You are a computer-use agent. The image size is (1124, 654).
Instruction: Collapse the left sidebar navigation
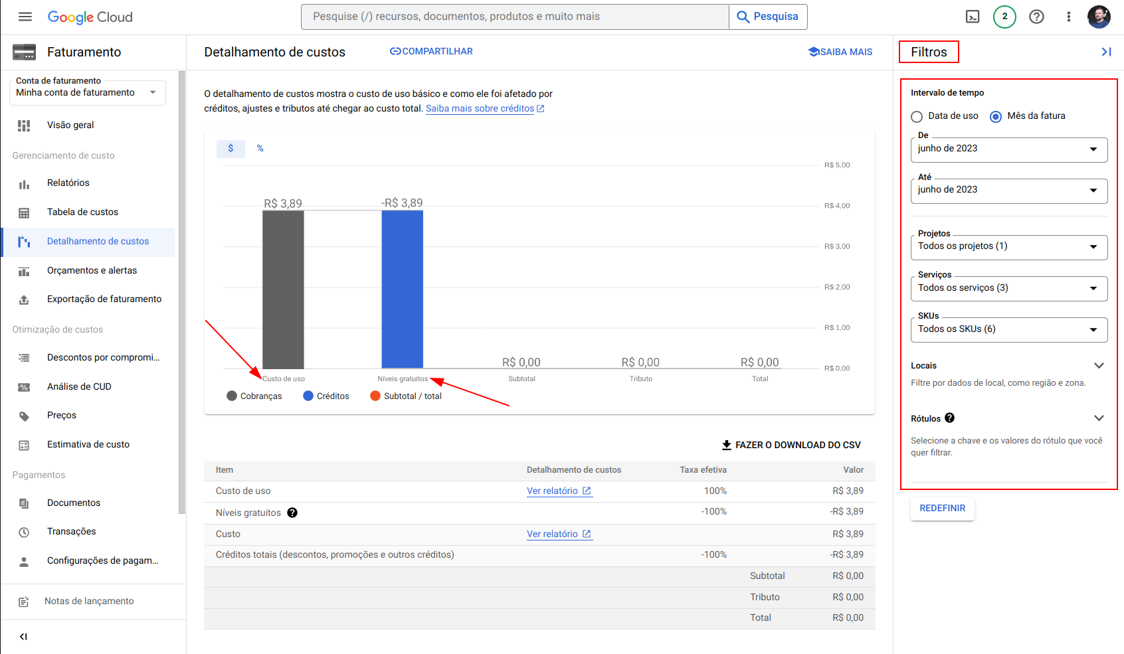tap(23, 637)
